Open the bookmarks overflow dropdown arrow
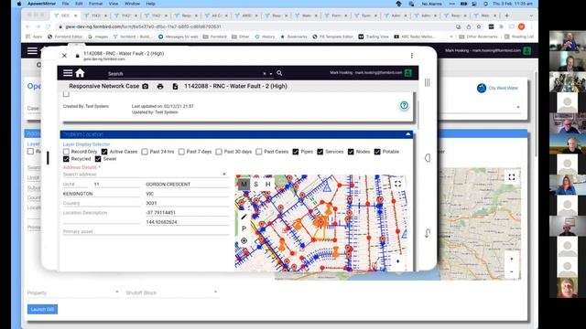586x329 pixels. (x=451, y=37)
